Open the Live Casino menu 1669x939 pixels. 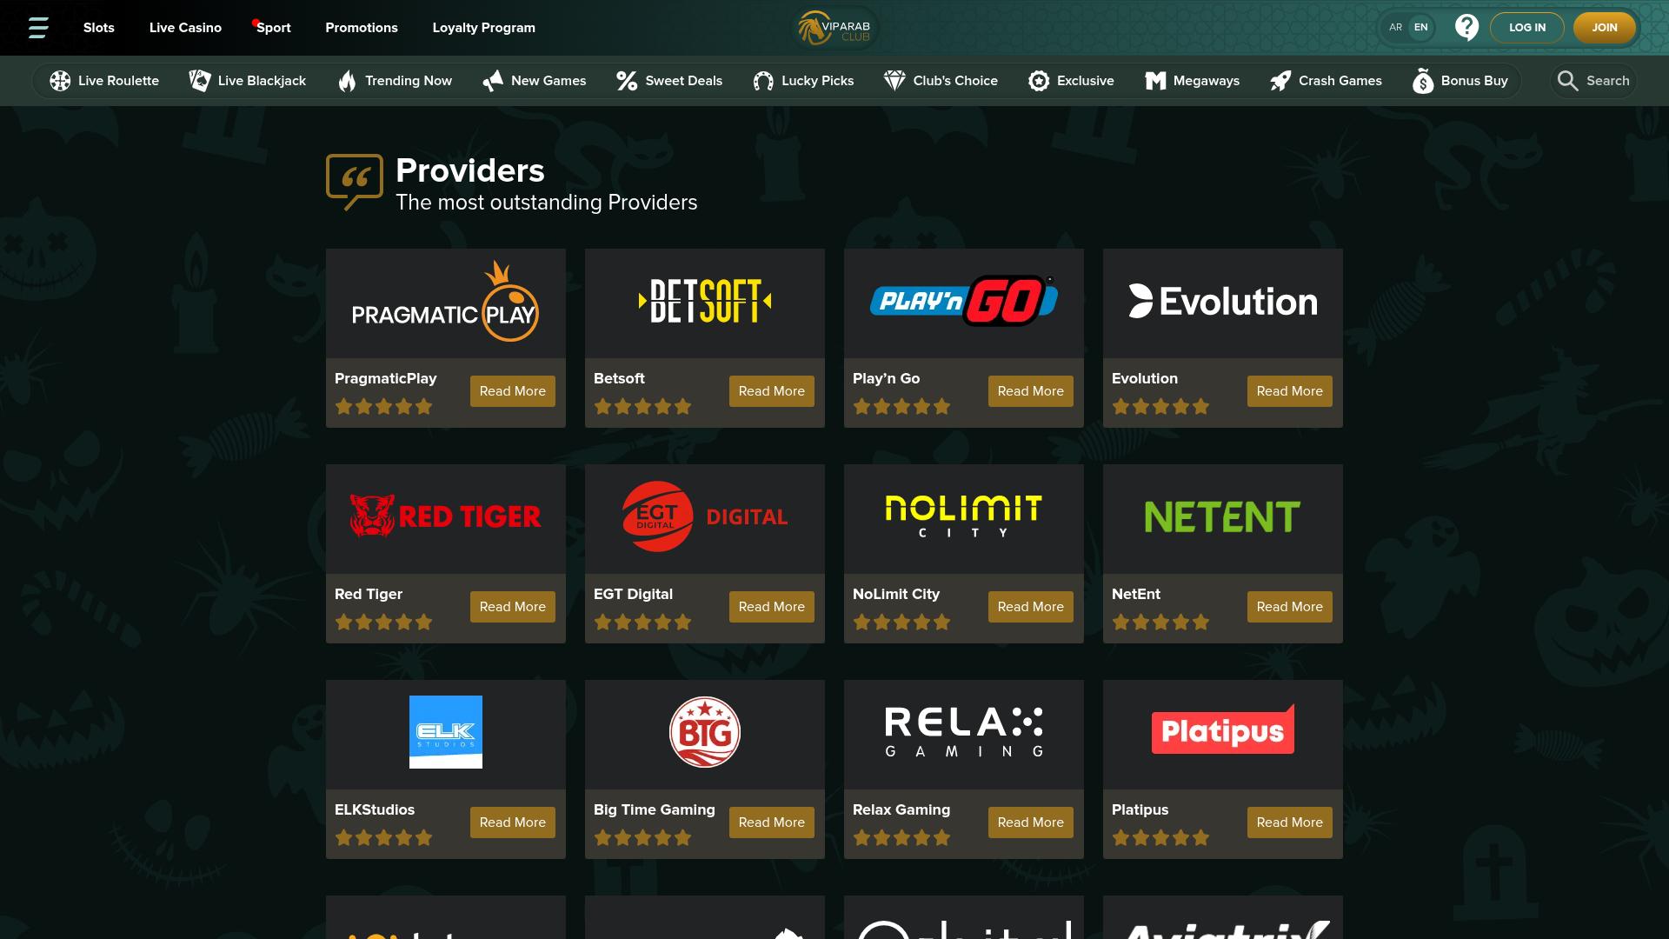pyautogui.click(x=185, y=28)
